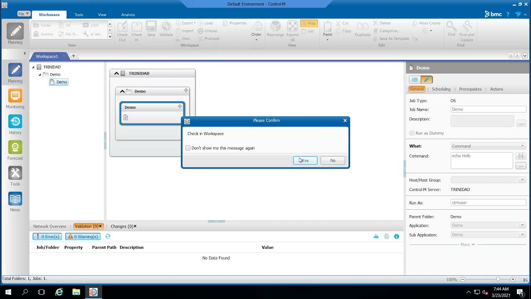Click the Demo job move handle icon
Screen dimensions: 531x299
(x=180, y=106)
